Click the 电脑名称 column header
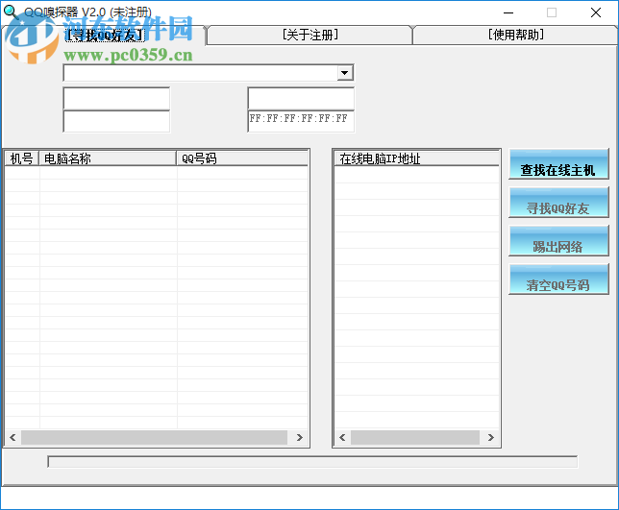This screenshot has width=619, height=510. [x=108, y=158]
